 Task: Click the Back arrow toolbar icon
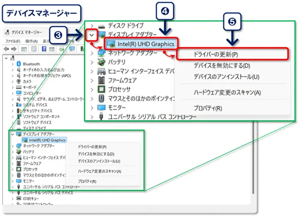point(6,49)
